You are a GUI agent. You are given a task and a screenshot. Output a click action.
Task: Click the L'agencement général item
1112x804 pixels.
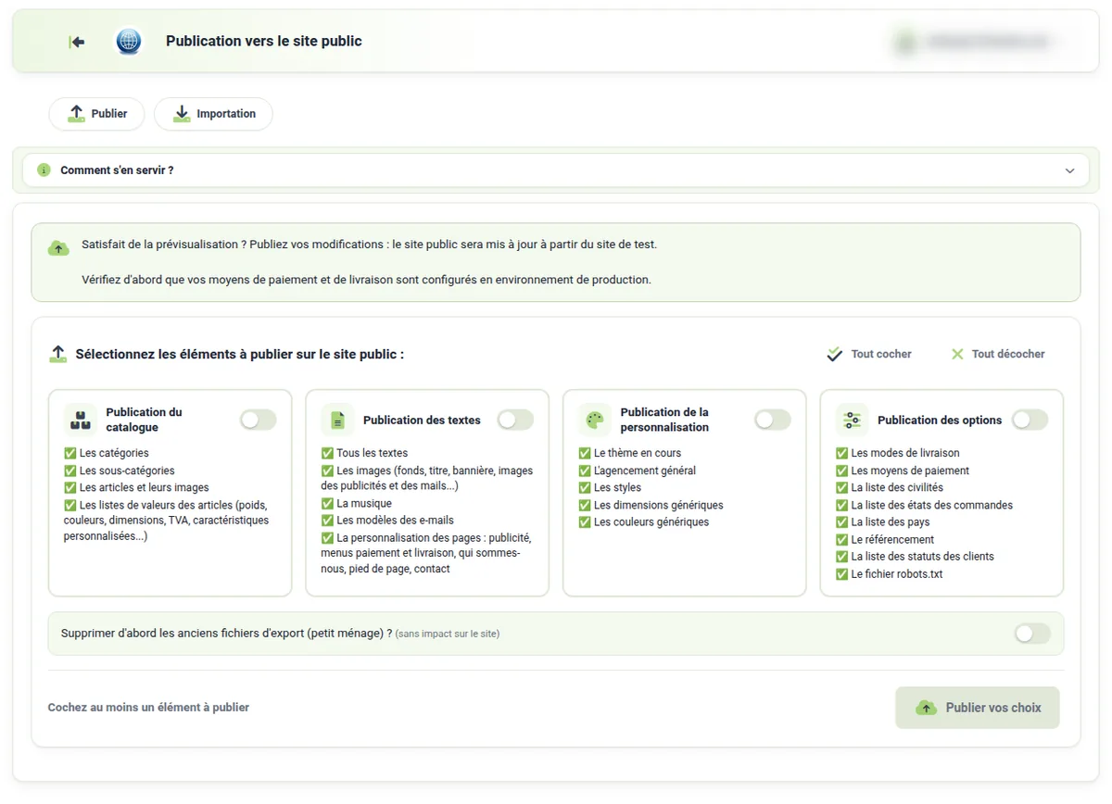coord(638,471)
